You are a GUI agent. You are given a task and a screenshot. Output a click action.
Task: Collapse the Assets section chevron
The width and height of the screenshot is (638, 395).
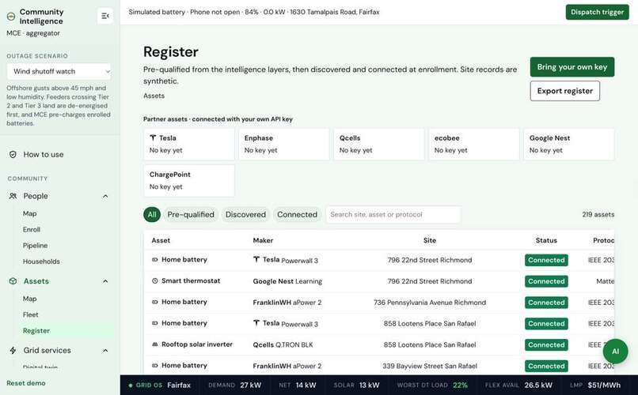[x=105, y=281]
